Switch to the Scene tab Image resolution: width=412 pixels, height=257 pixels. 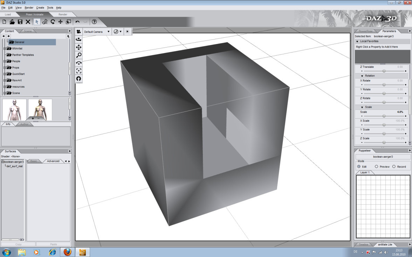(28, 31)
